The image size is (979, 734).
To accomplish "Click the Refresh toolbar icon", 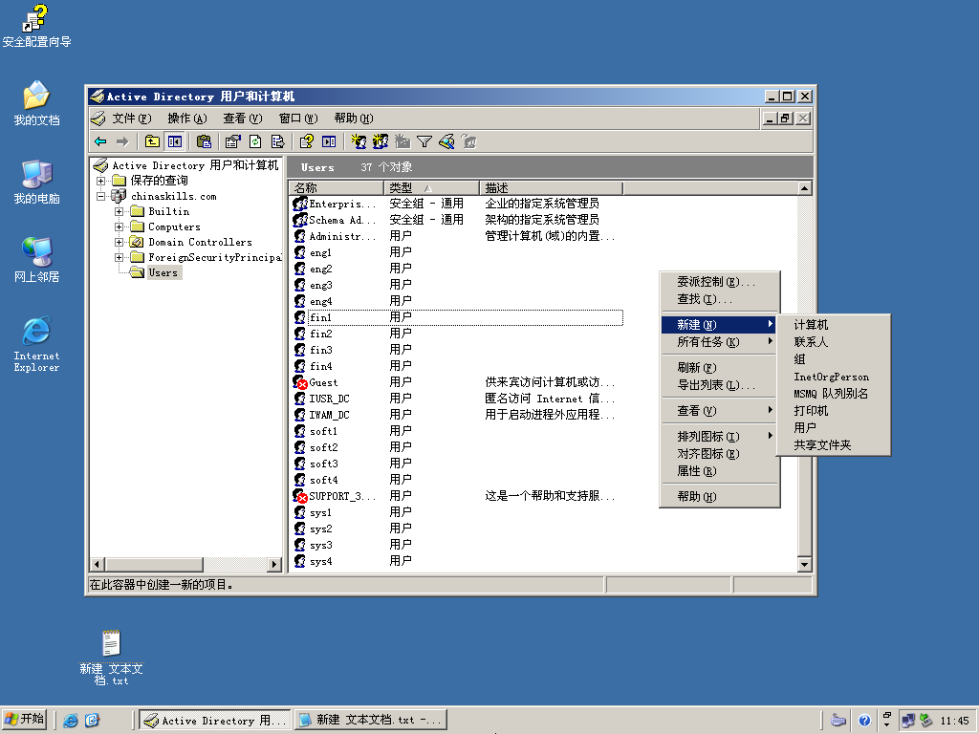I will [x=255, y=141].
